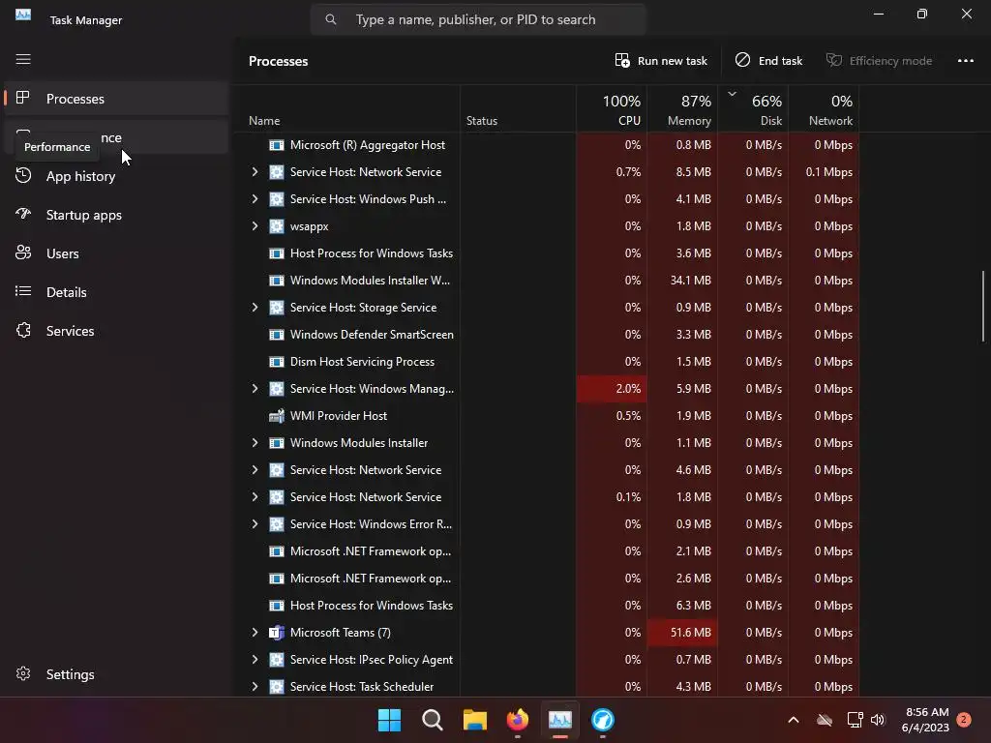Viewport: 991px width, 743px height.
Task: Click Run new task button
Action: point(661,61)
